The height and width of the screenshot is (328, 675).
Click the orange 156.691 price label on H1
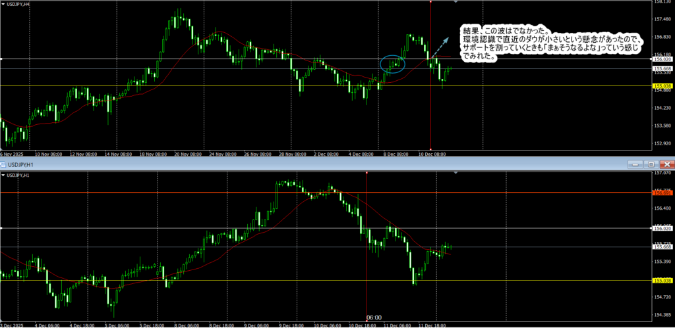coord(662,193)
